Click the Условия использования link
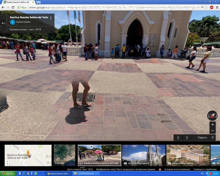The width and height of the screenshot is (220, 176). pyautogui.click(x=177, y=169)
